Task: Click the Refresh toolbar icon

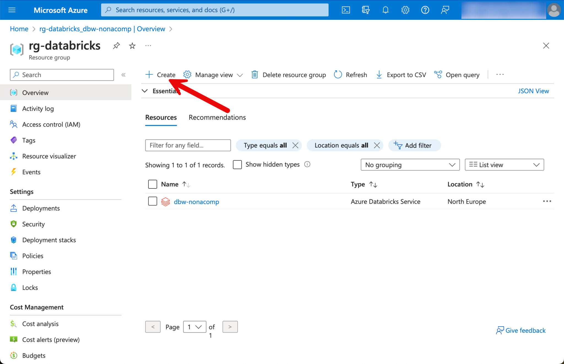Action: (x=338, y=75)
